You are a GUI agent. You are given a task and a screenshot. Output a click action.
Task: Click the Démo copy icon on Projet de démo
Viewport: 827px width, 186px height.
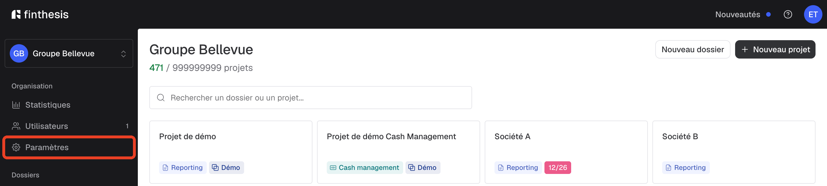(x=215, y=167)
